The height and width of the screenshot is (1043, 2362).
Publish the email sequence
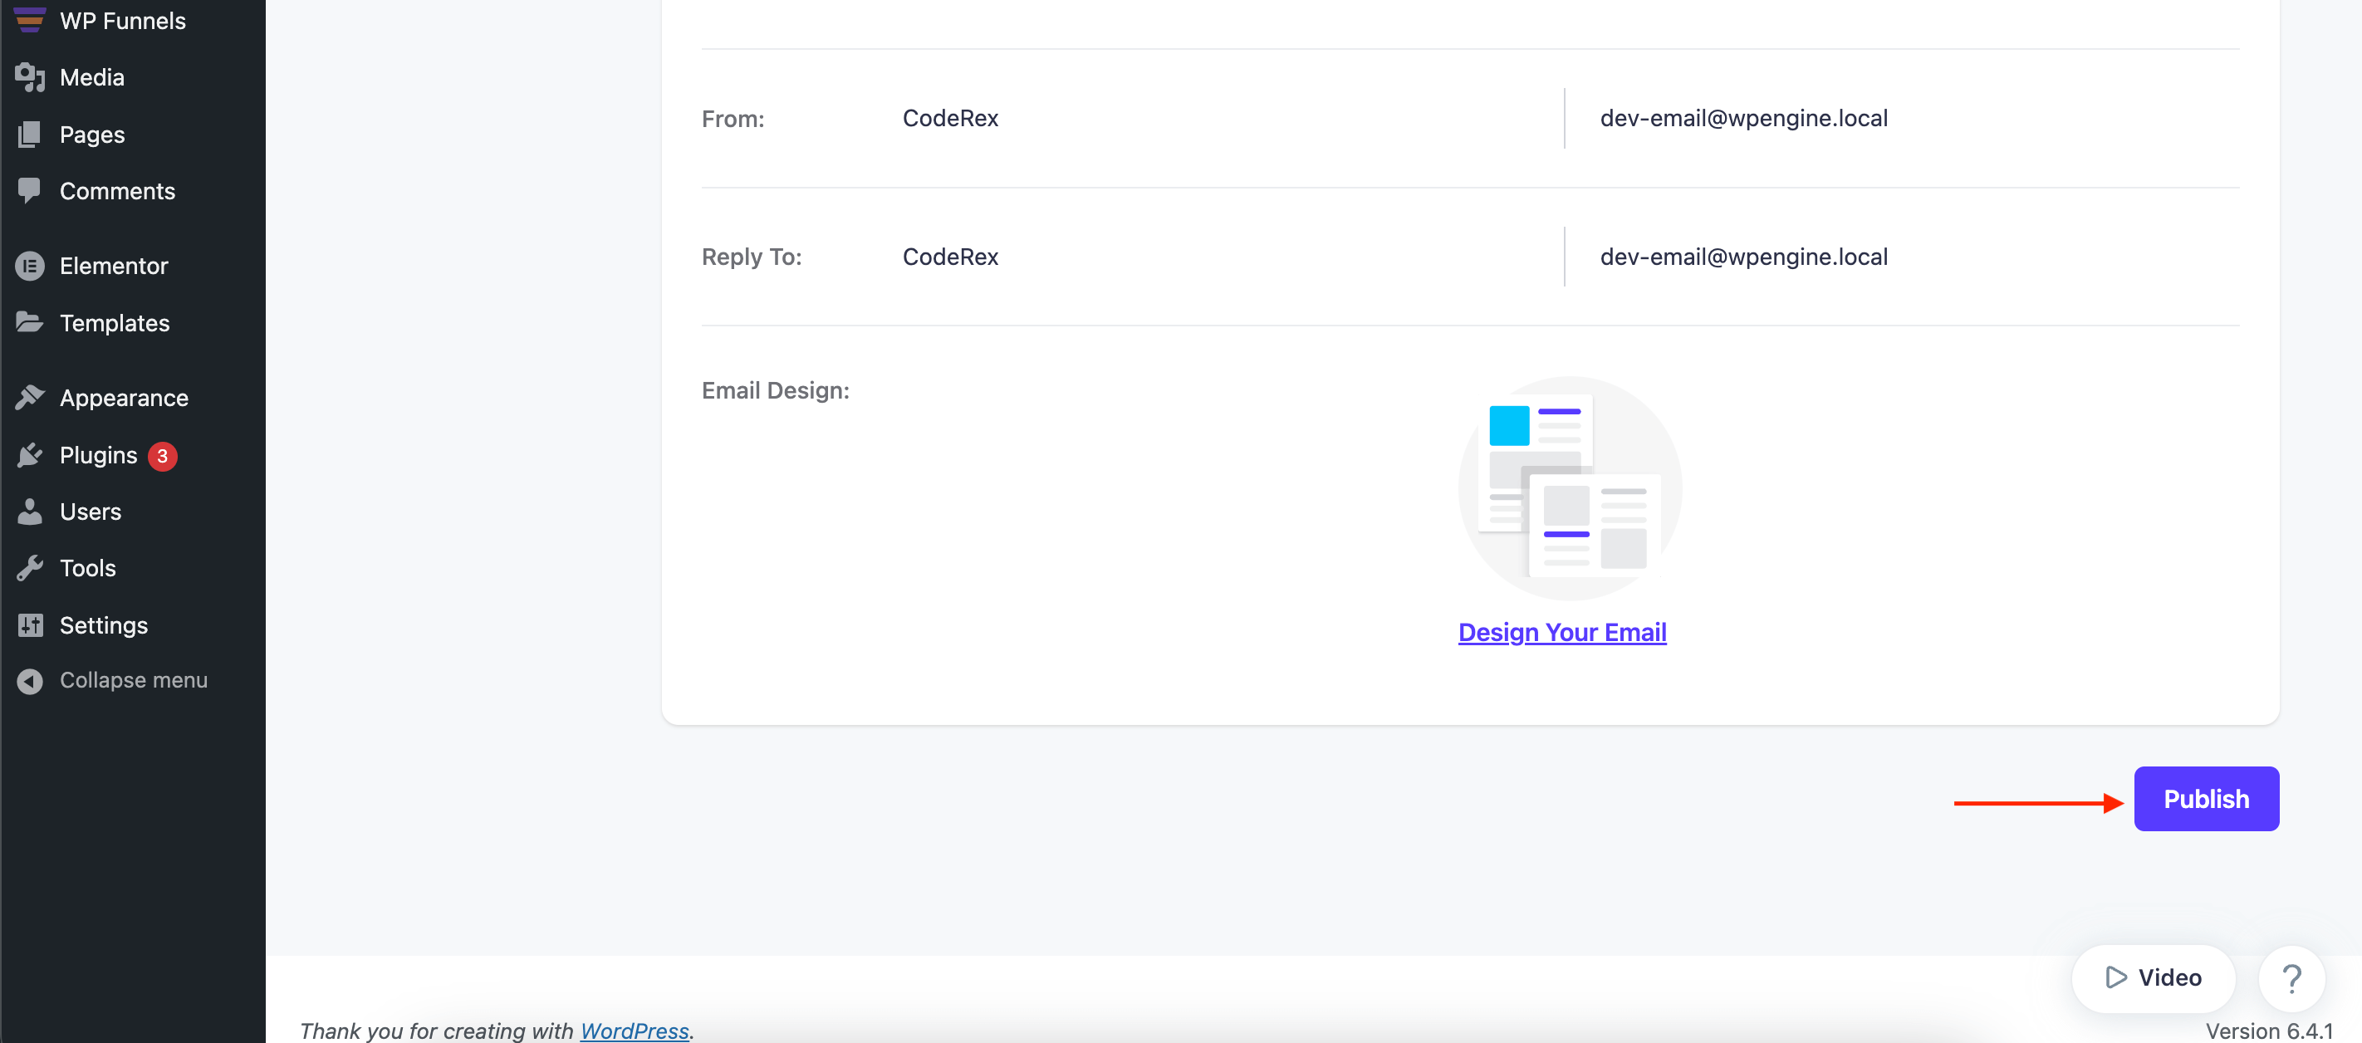pyautogui.click(x=2206, y=799)
